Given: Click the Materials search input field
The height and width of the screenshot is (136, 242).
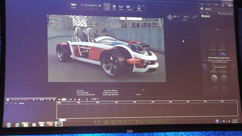Looking at the screenshot, I should pyautogui.click(x=226, y=14).
